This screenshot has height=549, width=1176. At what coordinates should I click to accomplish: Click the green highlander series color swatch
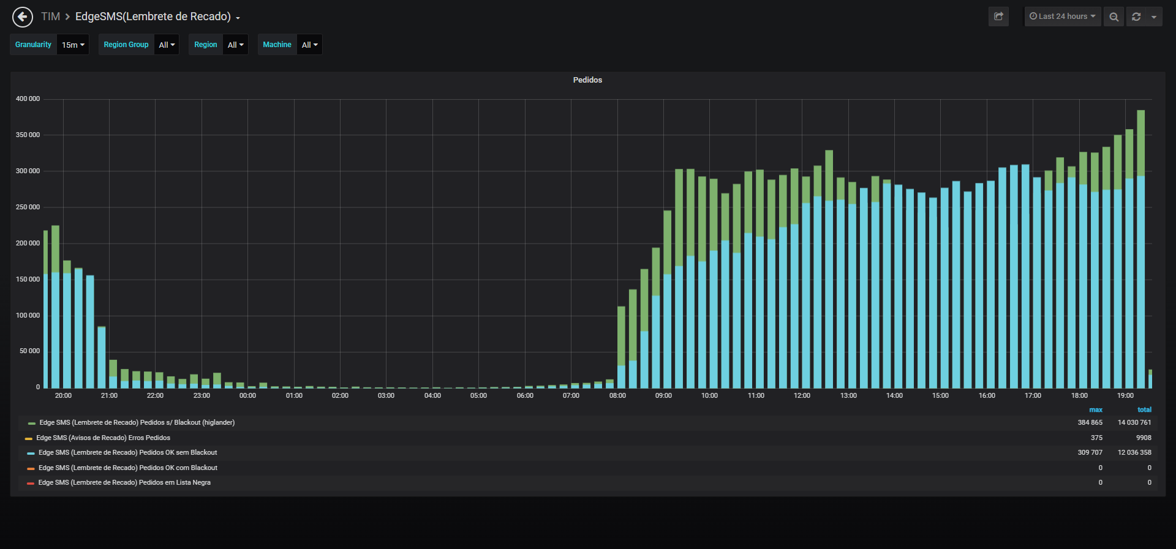tap(31, 423)
